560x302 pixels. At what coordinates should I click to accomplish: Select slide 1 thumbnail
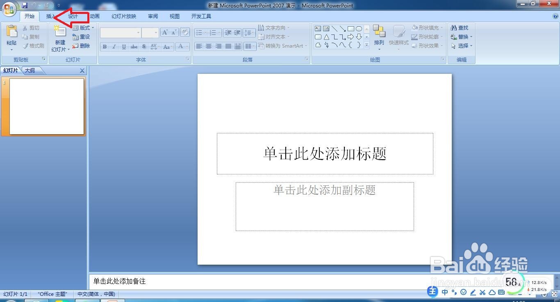click(x=47, y=106)
